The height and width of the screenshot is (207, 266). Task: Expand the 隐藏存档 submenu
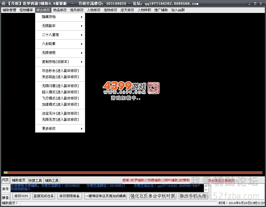[60, 17]
